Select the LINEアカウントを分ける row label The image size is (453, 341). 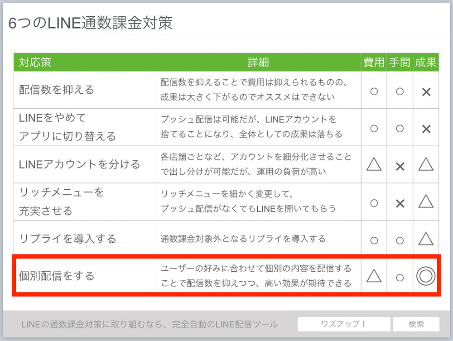(x=79, y=164)
